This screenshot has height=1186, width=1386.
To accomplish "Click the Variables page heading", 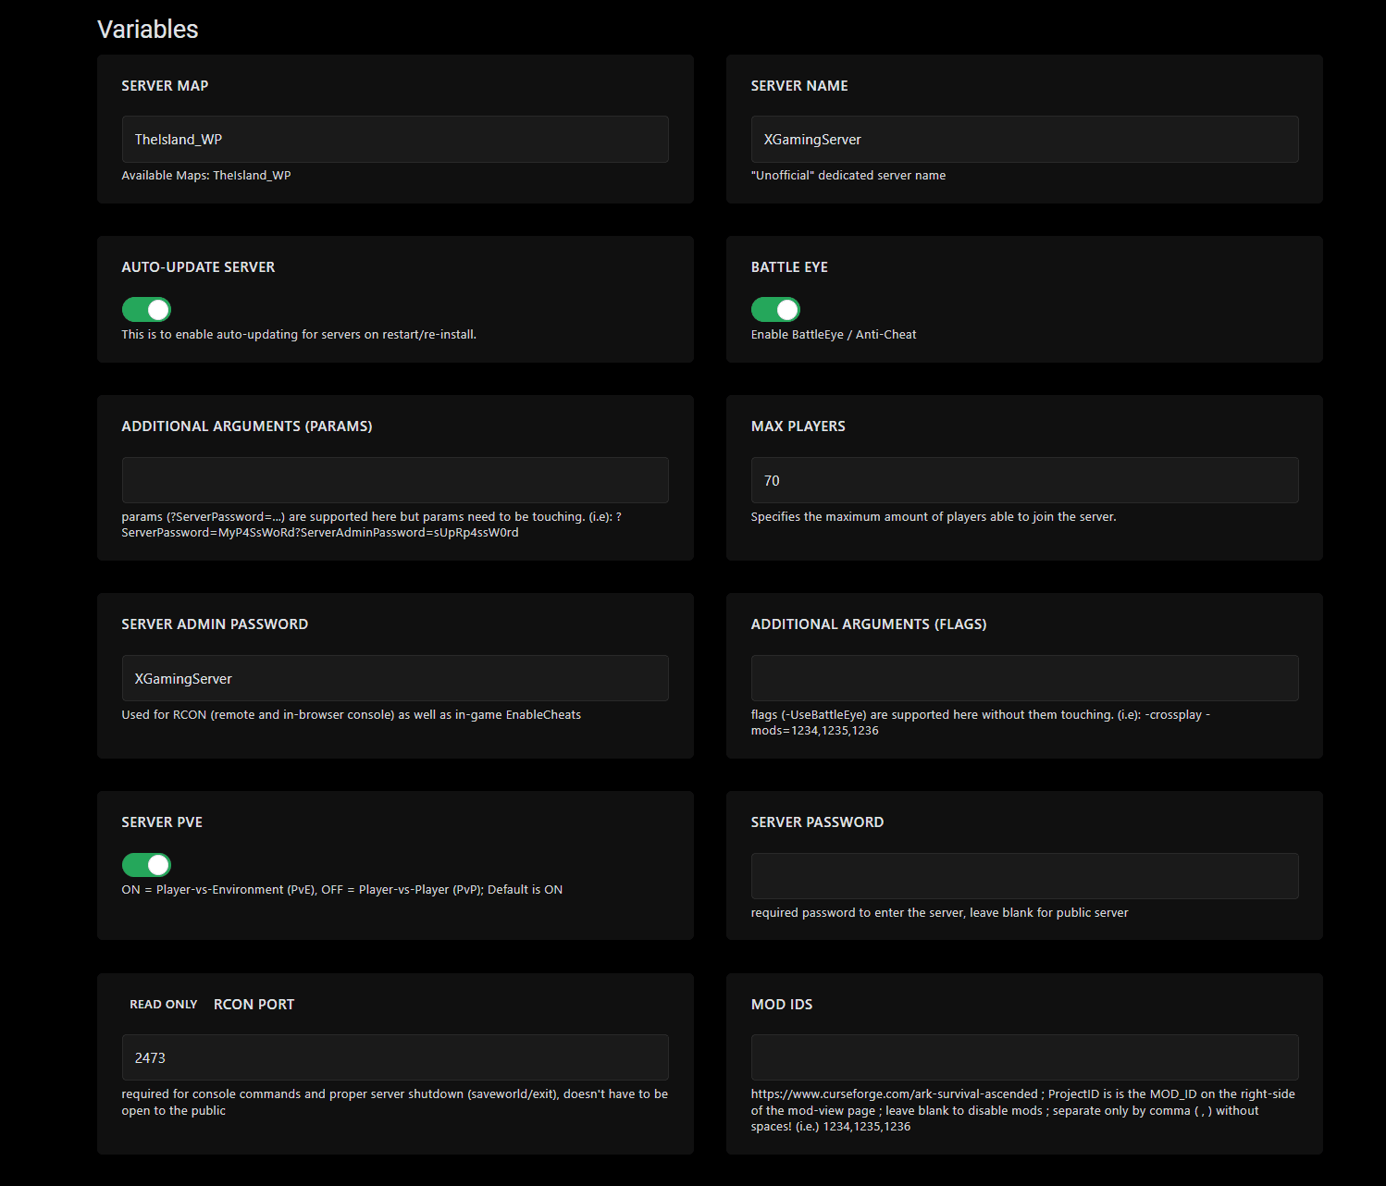I will click(x=147, y=29).
